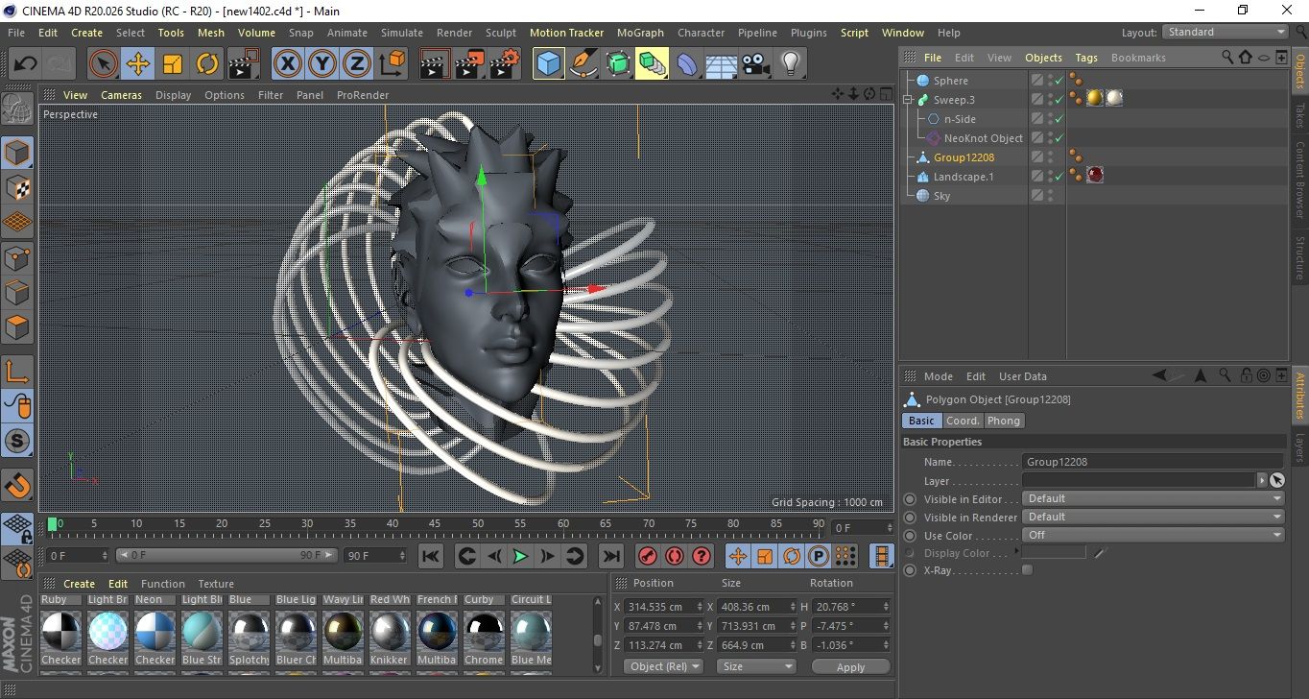Click the Array modeling objects icon
1309x699 pixels.
[652, 64]
